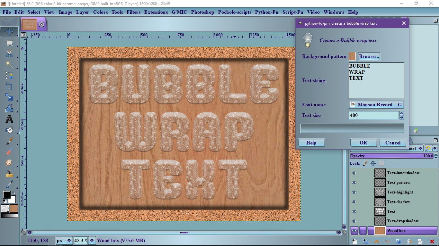This screenshot has width=439, height=246.
Task: Open the Script-Fu menu
Action: click(x=292, y=12)
